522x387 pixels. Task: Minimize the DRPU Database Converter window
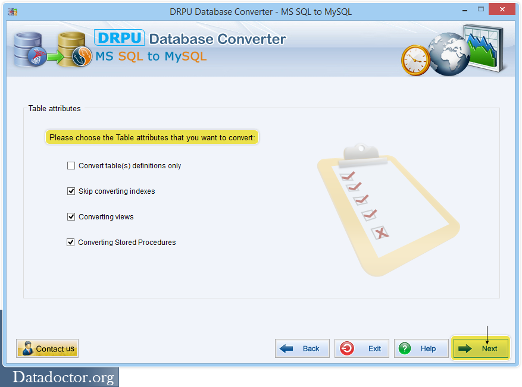tap(465, 10)
